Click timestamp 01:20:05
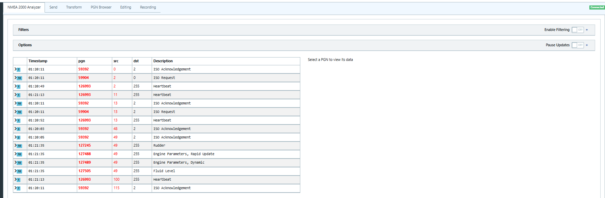Image resolution: width=605 pixels, height=198 pixels. [36, 137]
